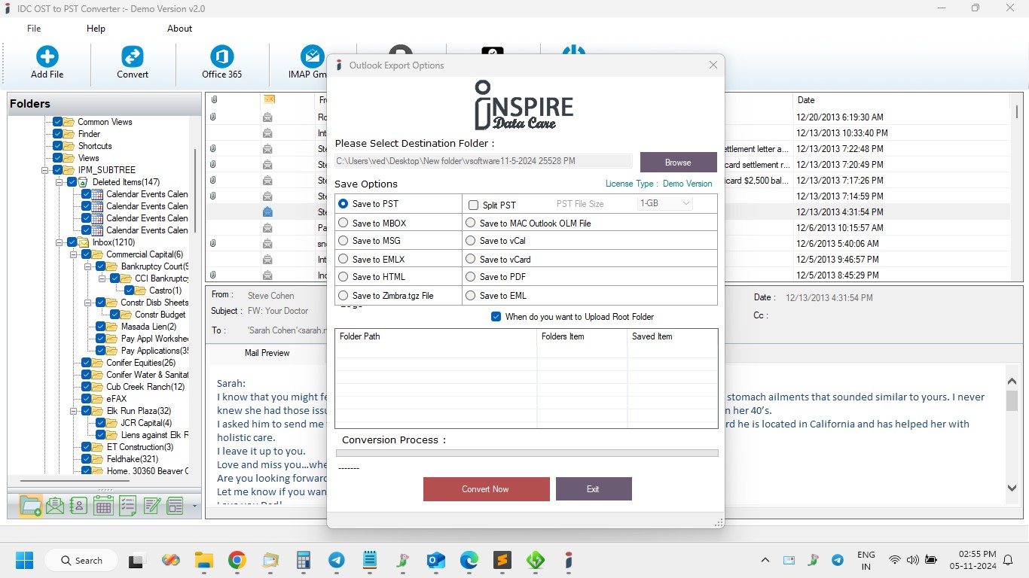
Task: Enable the Split PST checkbox
Action: 474,205
